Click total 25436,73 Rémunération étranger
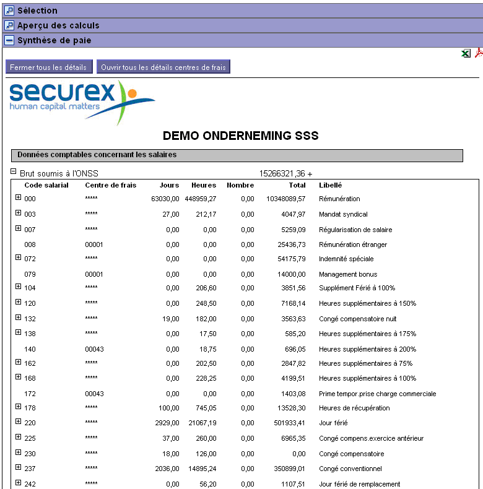Viewport: 483px width, 489px height. [292, 244]
